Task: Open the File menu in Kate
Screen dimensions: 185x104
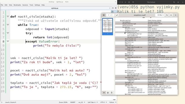Action: click(x=2, y=5)
